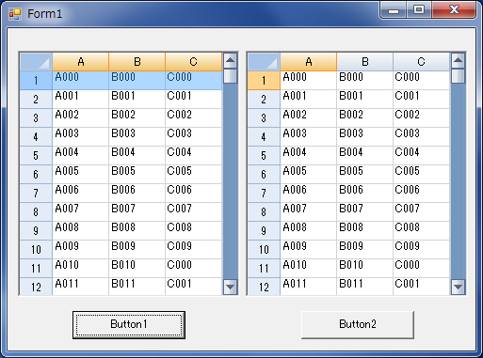Select row header 1 in the right grid
This screenshot has width=483, height=358.
pos(264,81)
